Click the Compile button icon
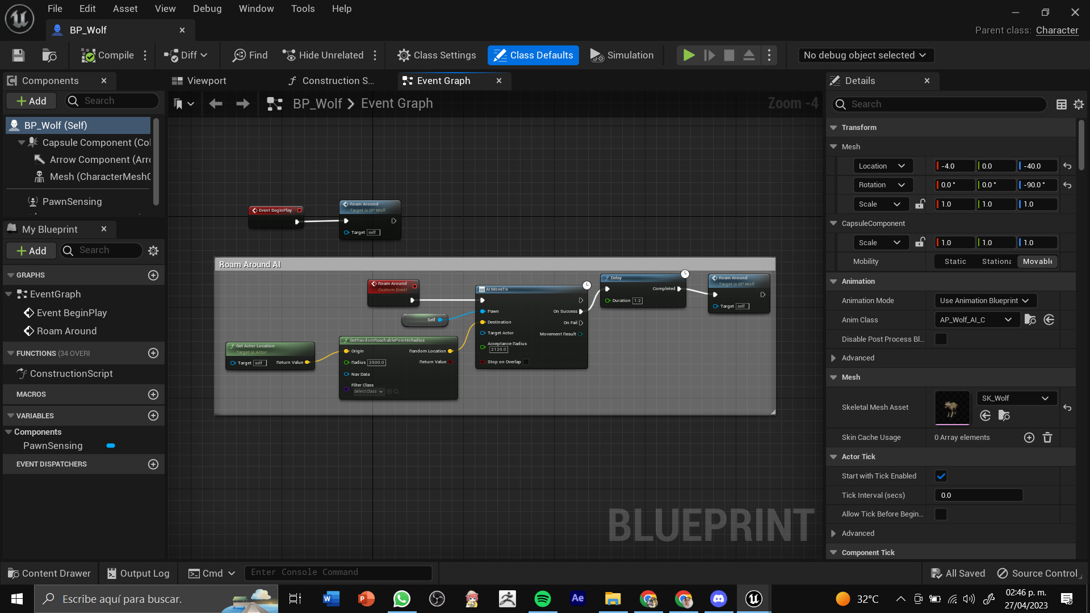This screenshot has height=613, width=1090. coord(89,55)
